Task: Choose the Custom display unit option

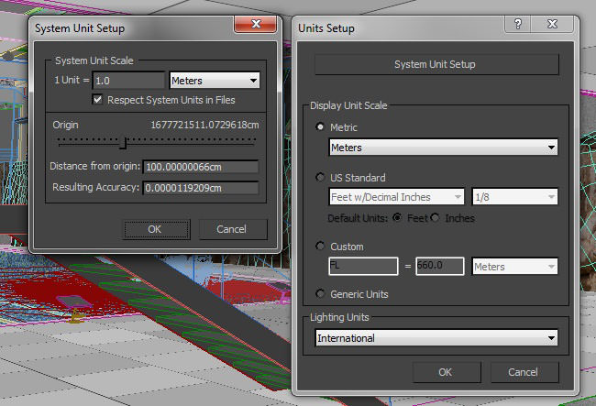Action: click(320, 247)
